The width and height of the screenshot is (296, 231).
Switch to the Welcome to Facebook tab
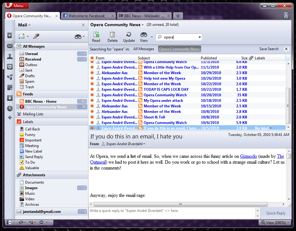[87, 16]
